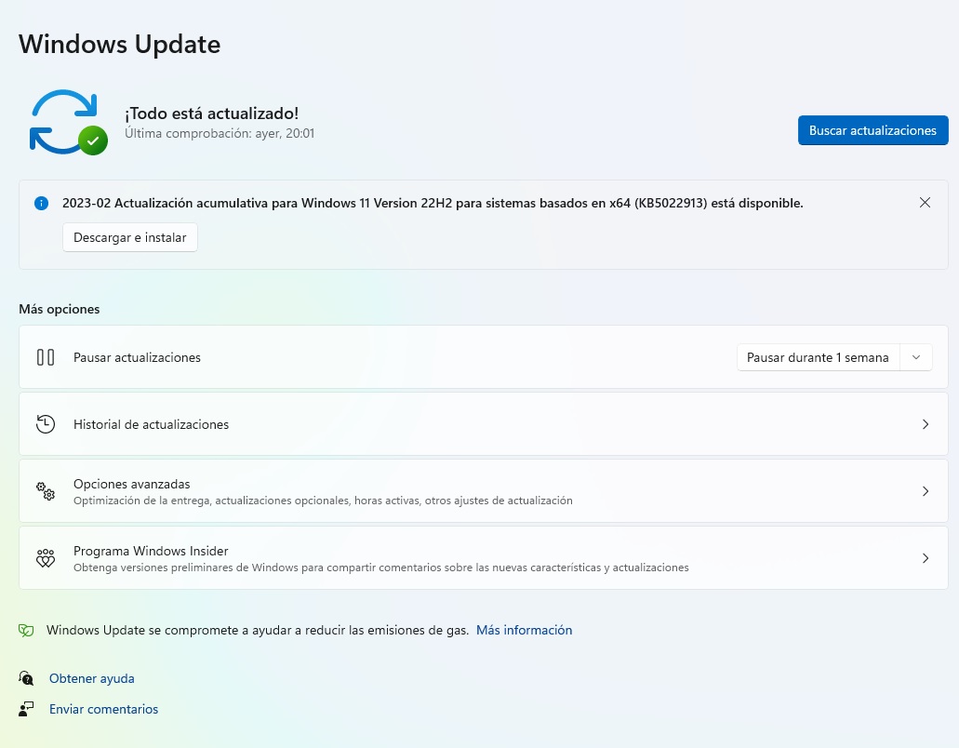
Task: Open the Más información link
Action: click(524, 630)
